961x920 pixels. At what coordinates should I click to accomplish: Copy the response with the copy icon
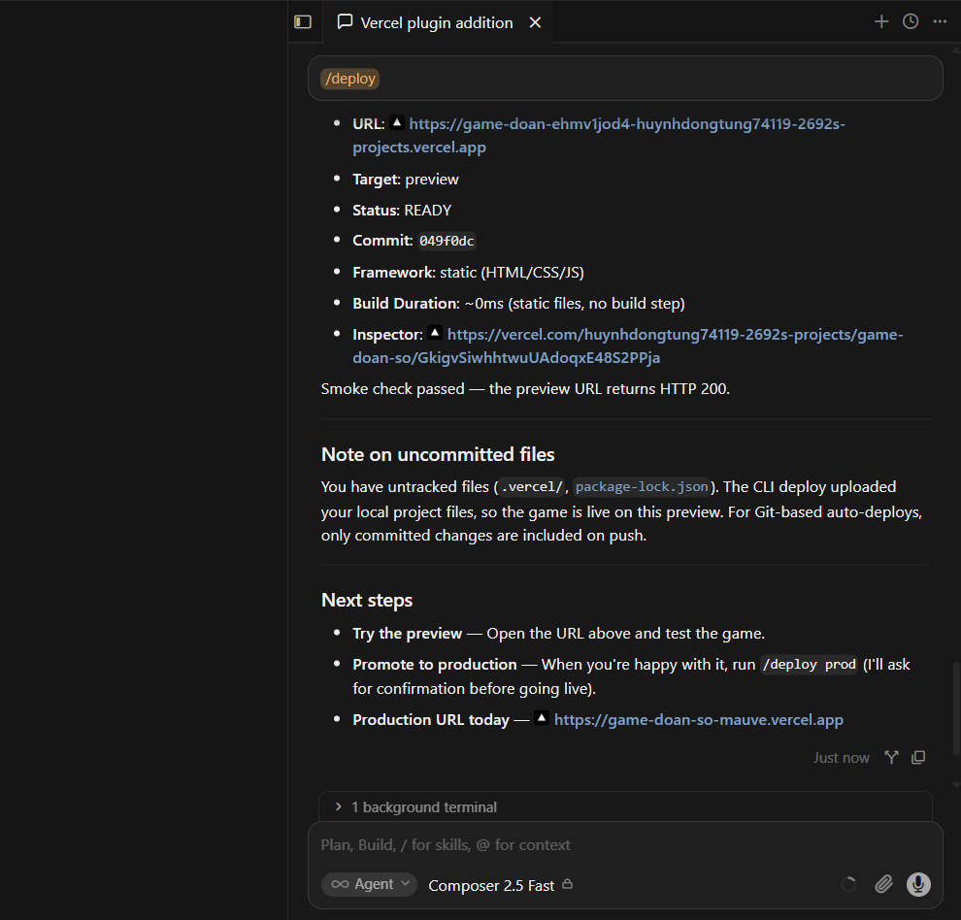click(x=918, y=758)
